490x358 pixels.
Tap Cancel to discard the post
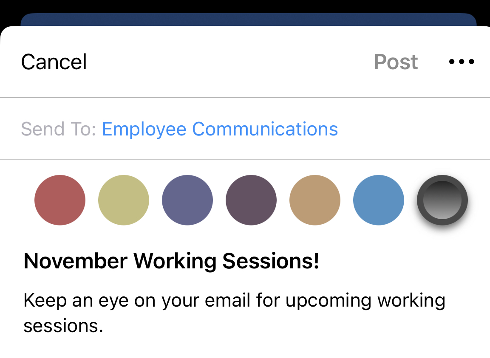[x=54, y=62]
